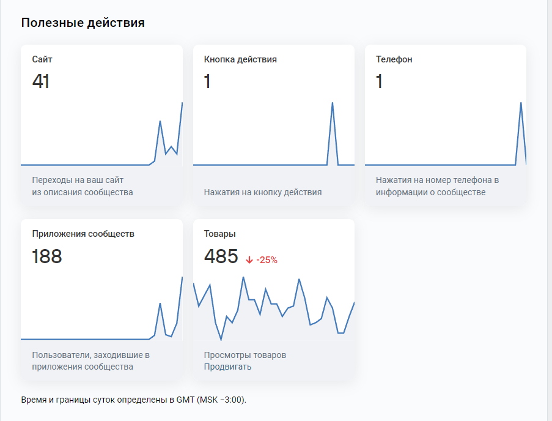Image resolution: width=552 pixels, height=421 pixels.
Task: Open the Продвигать link in Товары card
Action: 227,367
